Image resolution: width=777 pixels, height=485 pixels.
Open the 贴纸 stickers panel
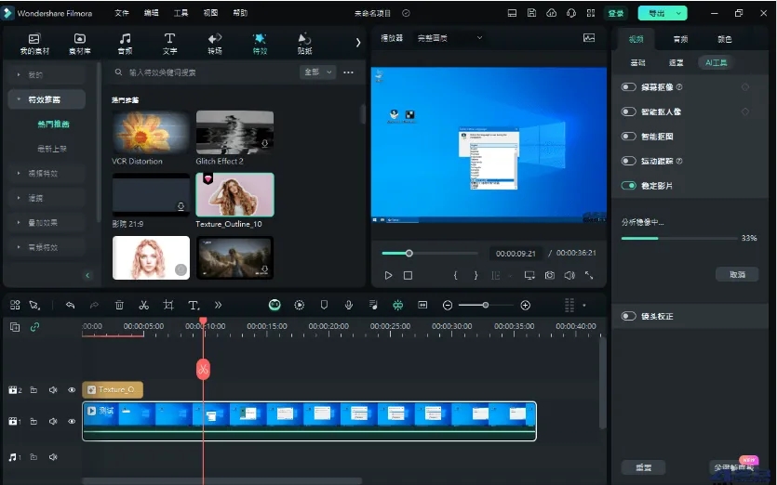304,44
